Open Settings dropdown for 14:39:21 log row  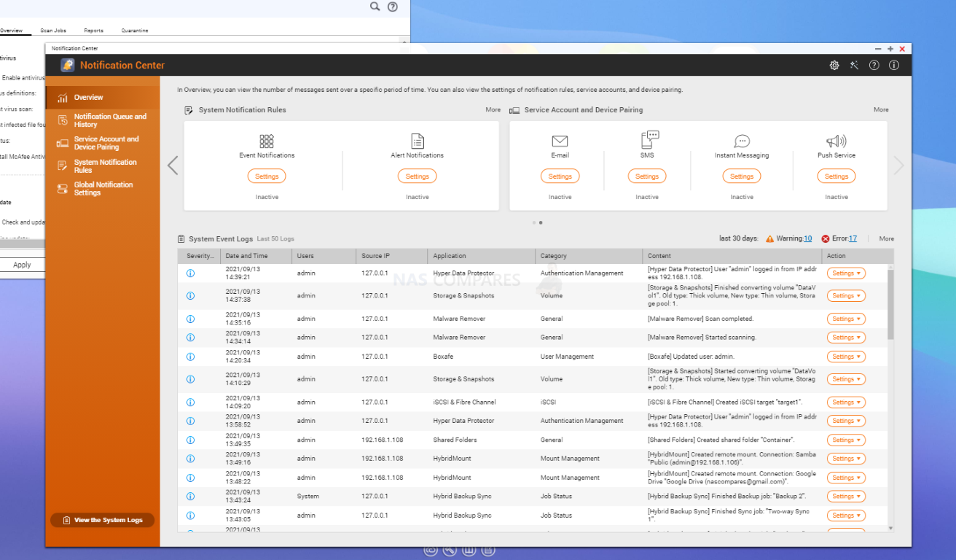click(x=846, y=273)
